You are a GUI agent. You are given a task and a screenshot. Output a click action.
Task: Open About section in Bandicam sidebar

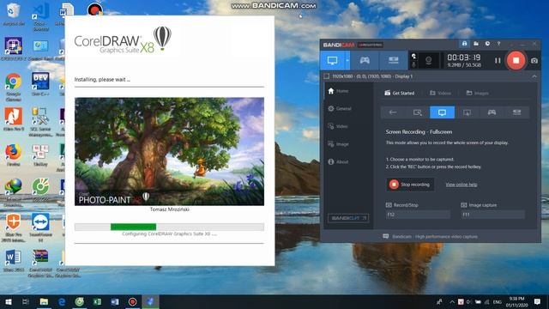point(338,162)
